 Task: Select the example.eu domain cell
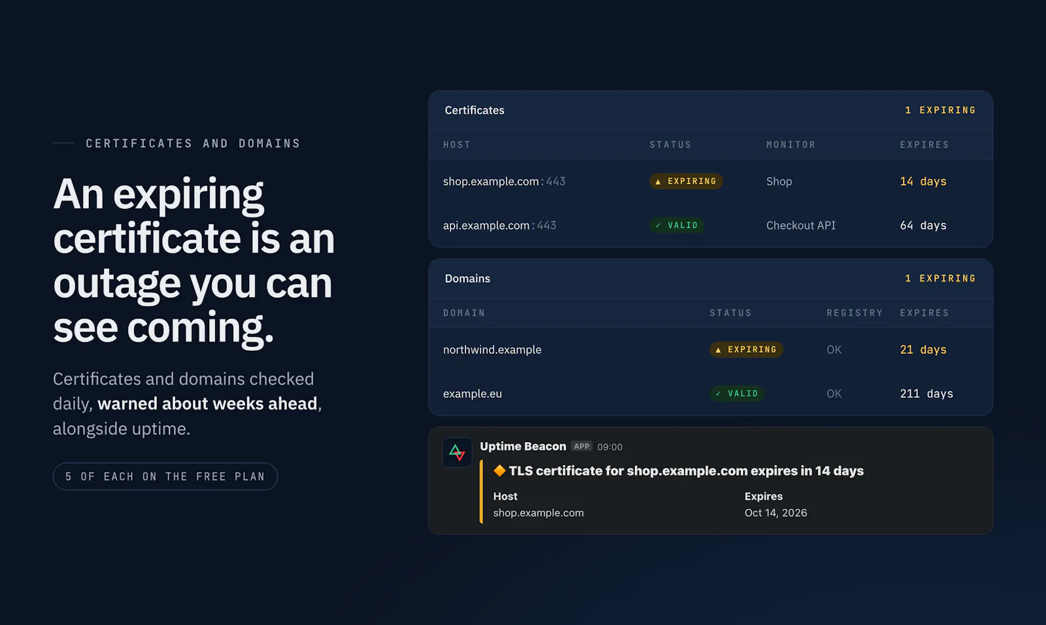[473, 394]
